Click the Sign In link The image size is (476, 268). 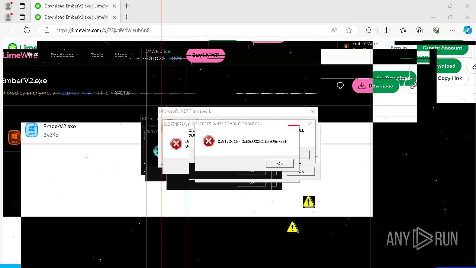pyautogui.click(x=399, y=48)
